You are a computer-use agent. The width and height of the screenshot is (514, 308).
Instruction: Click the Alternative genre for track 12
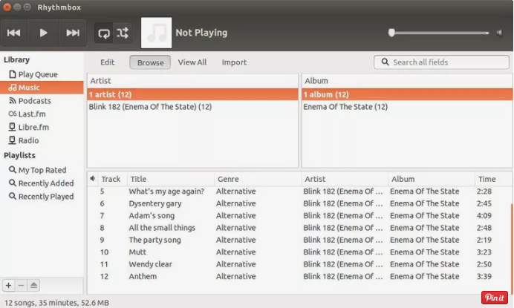pos(235,276)
